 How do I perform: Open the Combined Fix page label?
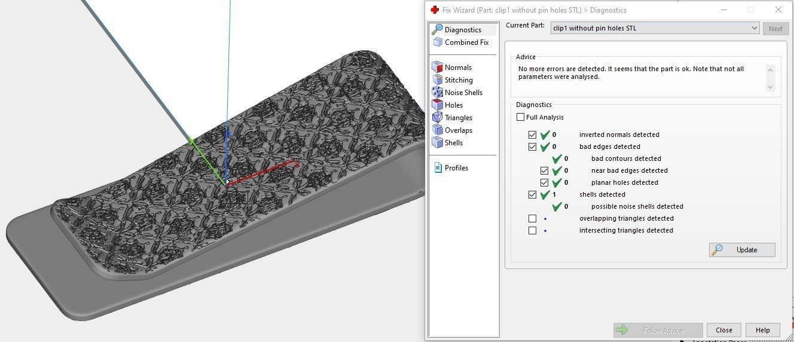point(466,42)
